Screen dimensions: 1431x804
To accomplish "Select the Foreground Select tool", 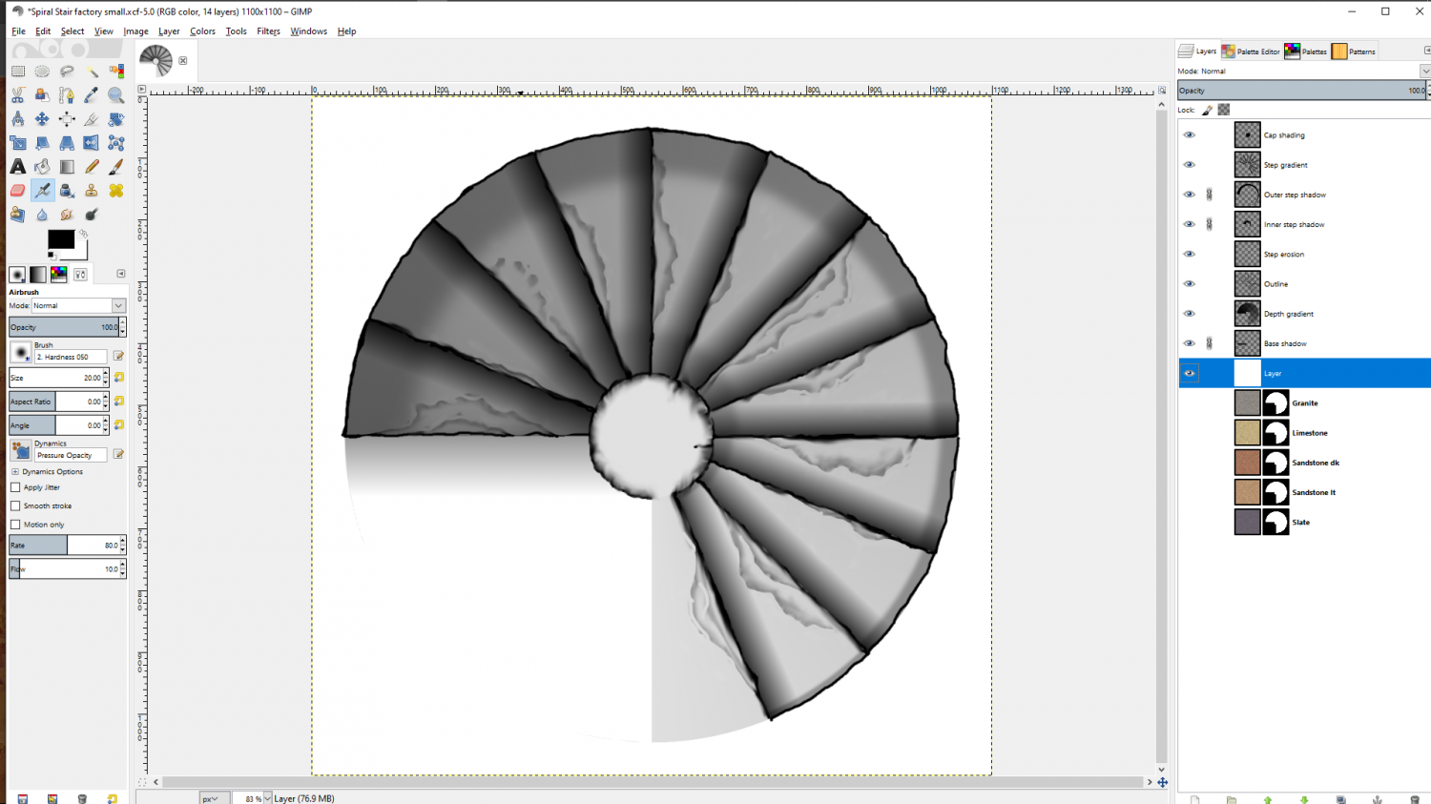I will coord(42,95).
